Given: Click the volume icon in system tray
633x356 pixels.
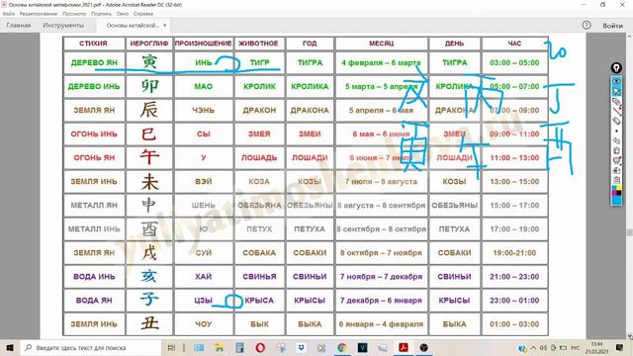Looking at the screenshot, I should [543, 347].
